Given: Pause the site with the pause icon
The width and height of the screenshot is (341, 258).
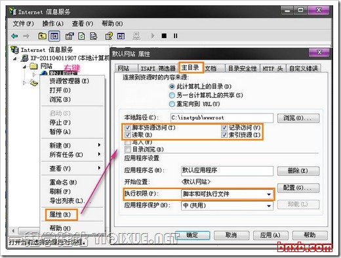Looking at the screenshot, I should [176, 35].
